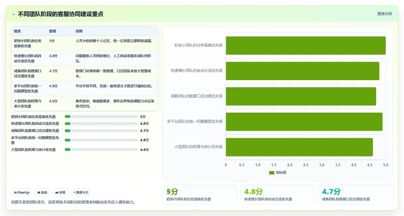Select the 表格 tag chip
The height and width of the screenshot is (216, 404).
coord(42,192)
